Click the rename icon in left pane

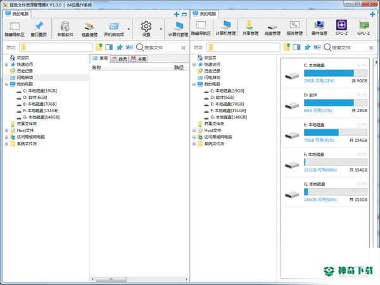[129, 47]
